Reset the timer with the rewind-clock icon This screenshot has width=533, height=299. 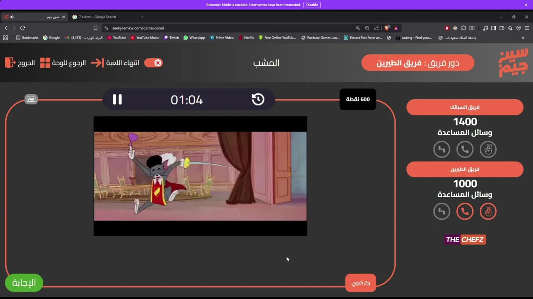coord(258,99)
